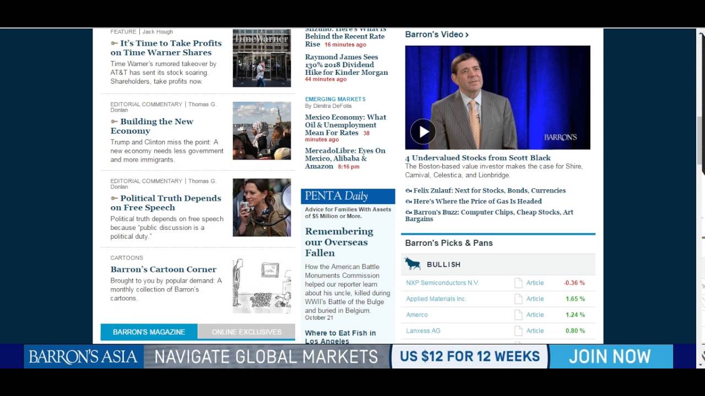Click the 1.24 % change for Amerco
Viewport: 705px width, 396px height.
tap(575, 315)
